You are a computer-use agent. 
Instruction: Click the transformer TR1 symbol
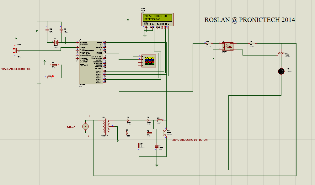tap(106, 126)
